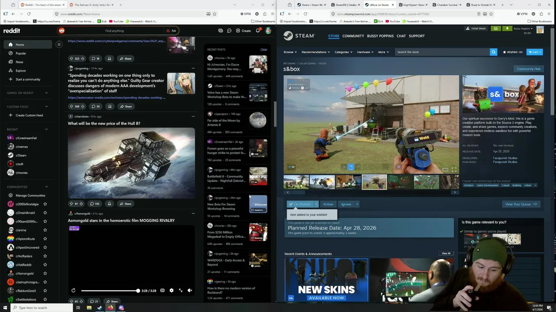This screenshot has width=556, height=312.
Task: Collapse Reddit sidebar with hamburger button
Action: click(x=59, y=44)
